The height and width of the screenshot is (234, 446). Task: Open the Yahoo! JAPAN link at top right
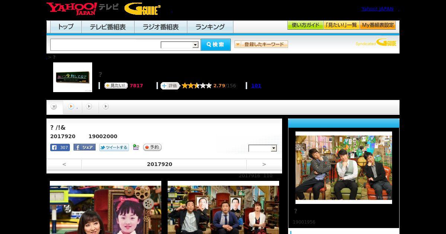(x=377, y=9)
